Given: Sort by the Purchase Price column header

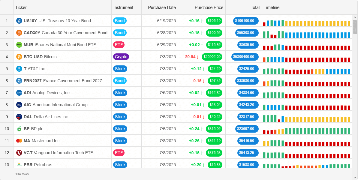Looking at the screenshot, I should pyautogui.click(x=202, y=7).
